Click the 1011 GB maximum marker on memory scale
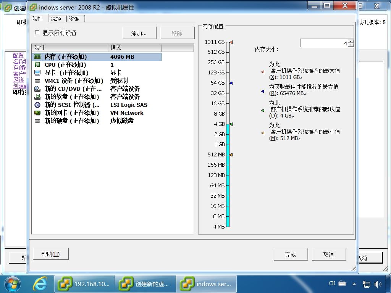This screenshot has height=293, width=391. point(231,42)
